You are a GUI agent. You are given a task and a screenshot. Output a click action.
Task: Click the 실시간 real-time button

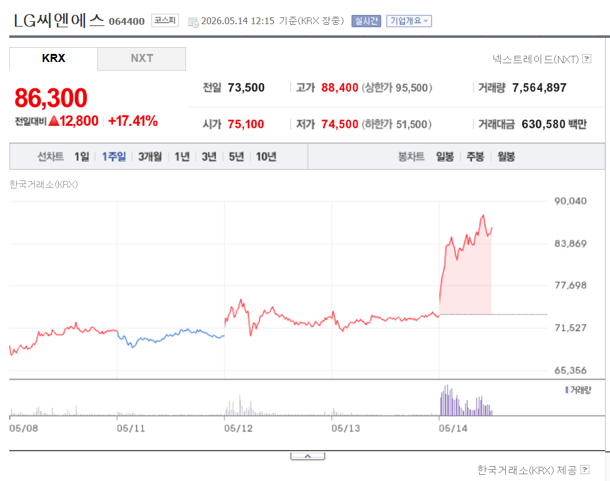pos(366,21)
